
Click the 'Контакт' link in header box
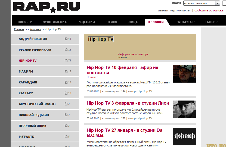[123, 57]
